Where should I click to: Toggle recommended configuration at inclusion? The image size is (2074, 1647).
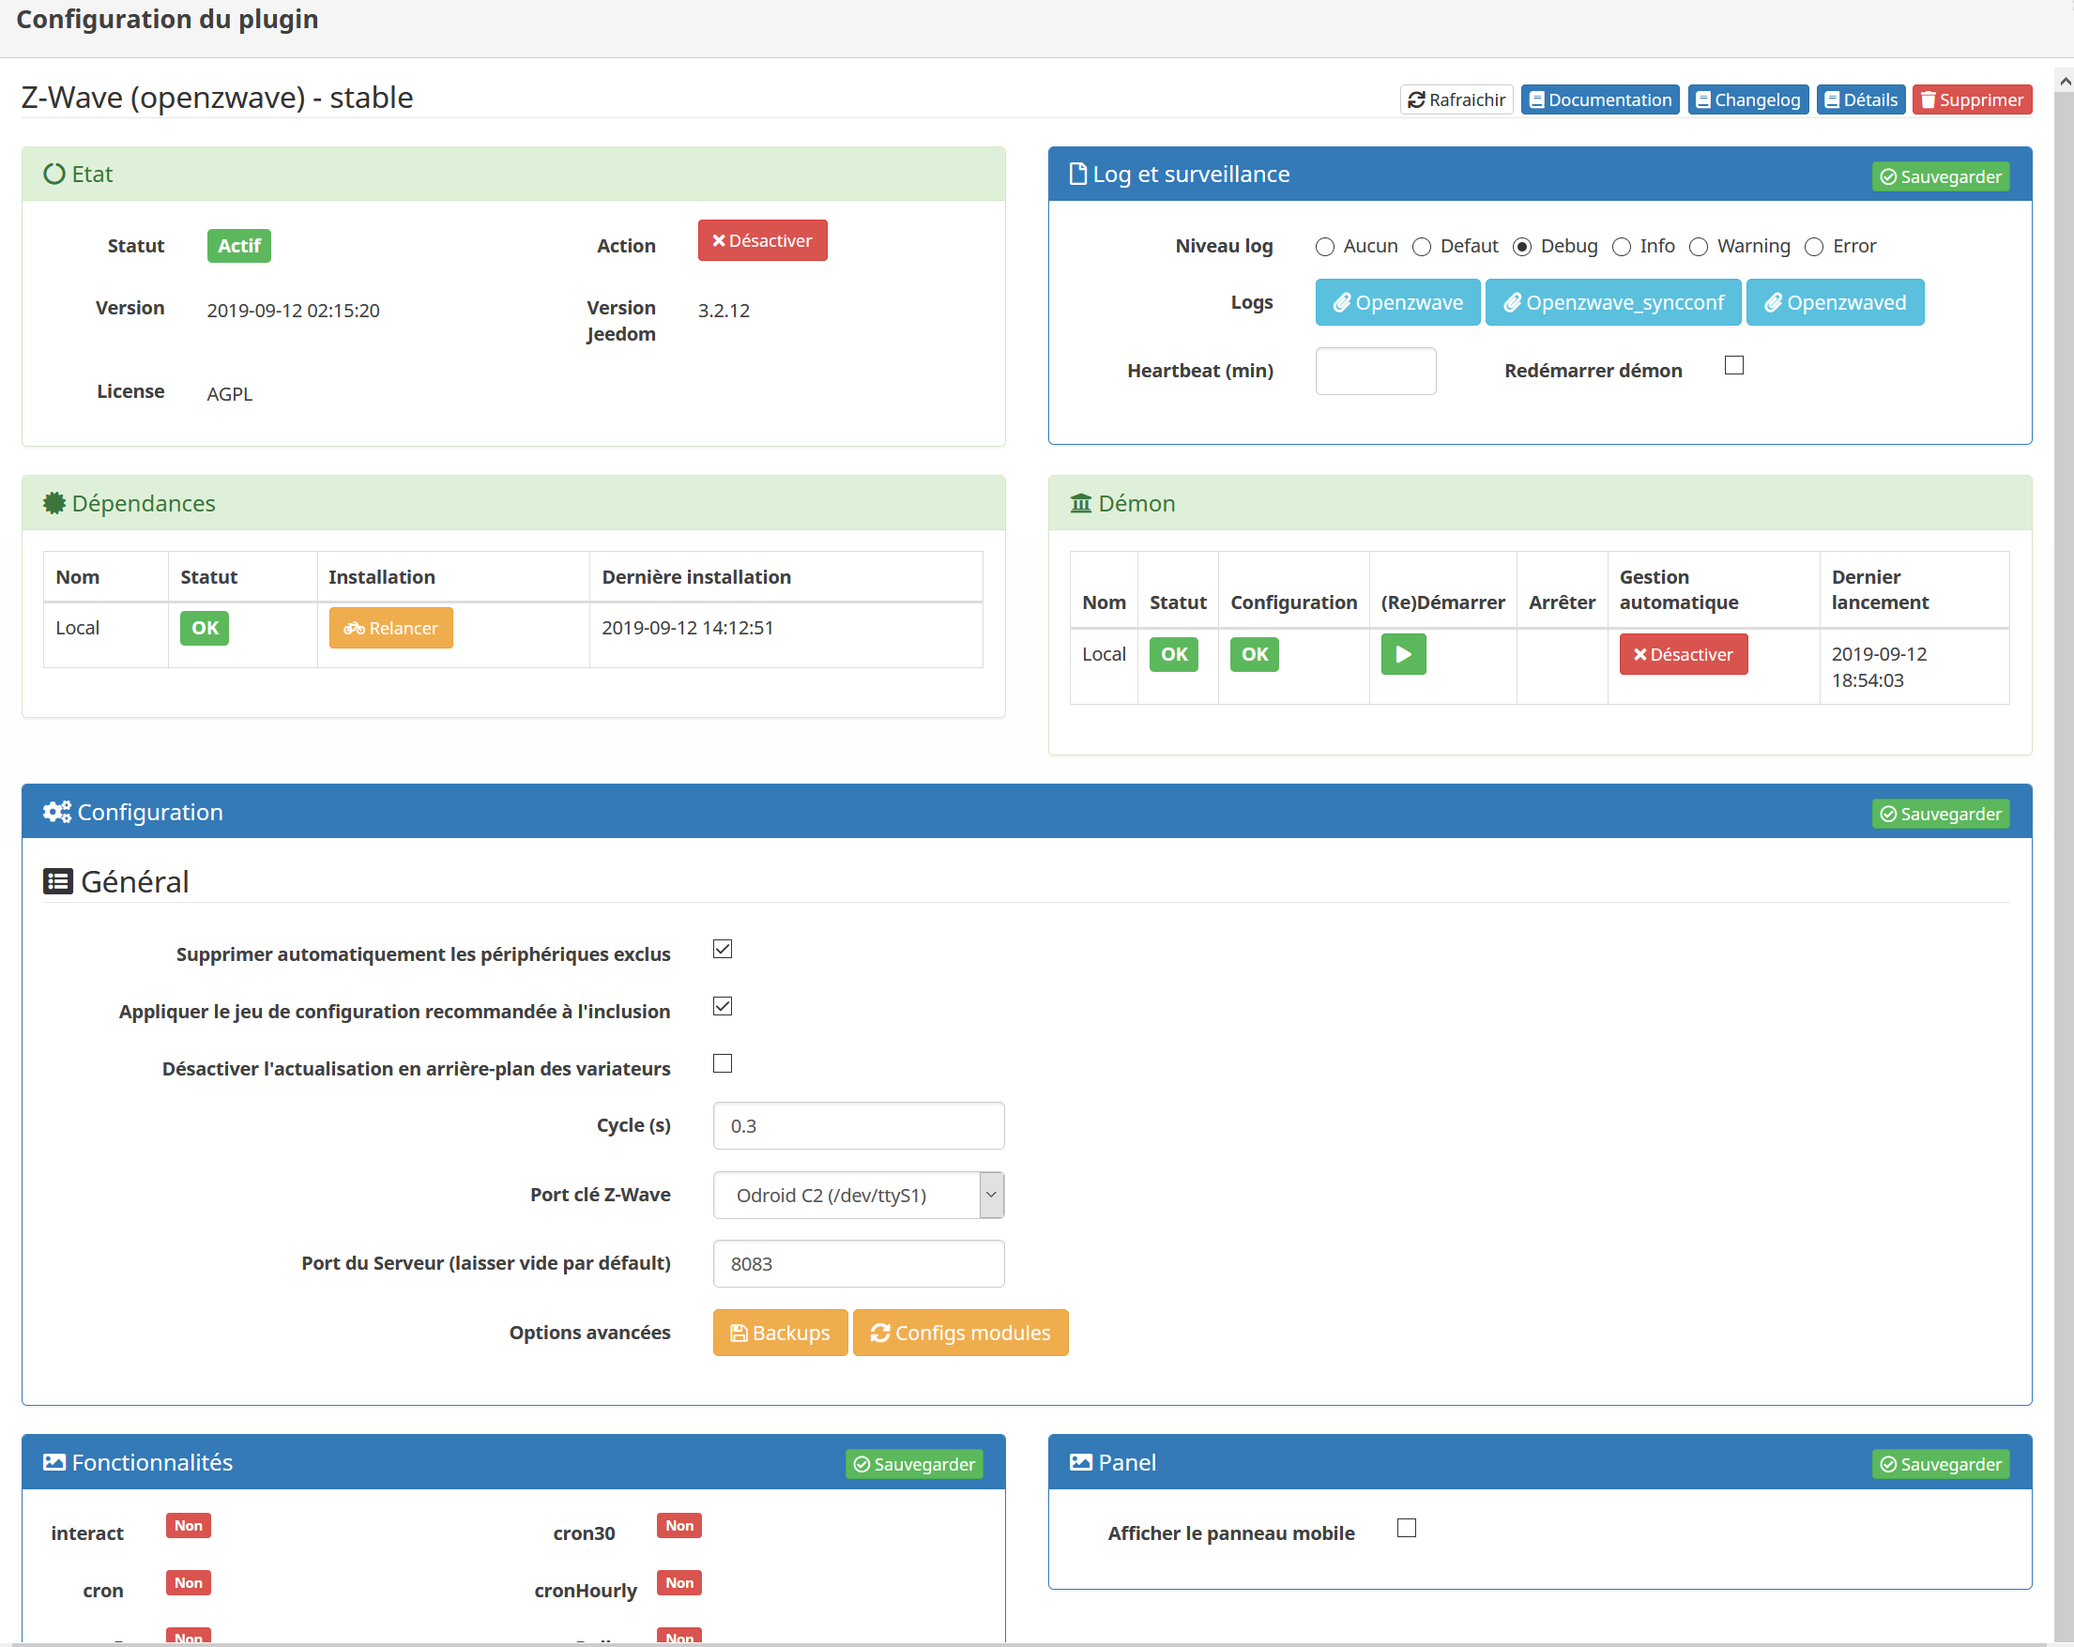tap(723, 1006)
